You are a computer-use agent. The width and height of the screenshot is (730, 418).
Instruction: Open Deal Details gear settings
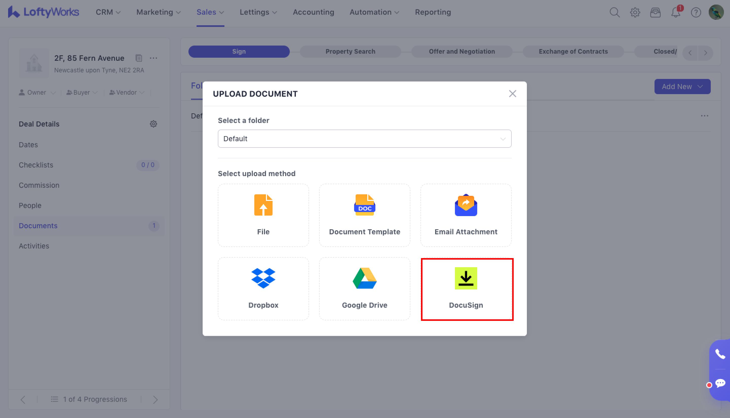153,124
